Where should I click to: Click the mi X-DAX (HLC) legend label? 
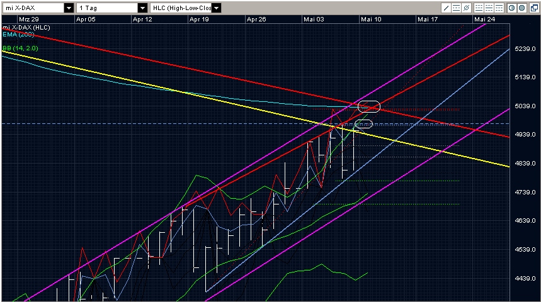(x=26, y=28)
